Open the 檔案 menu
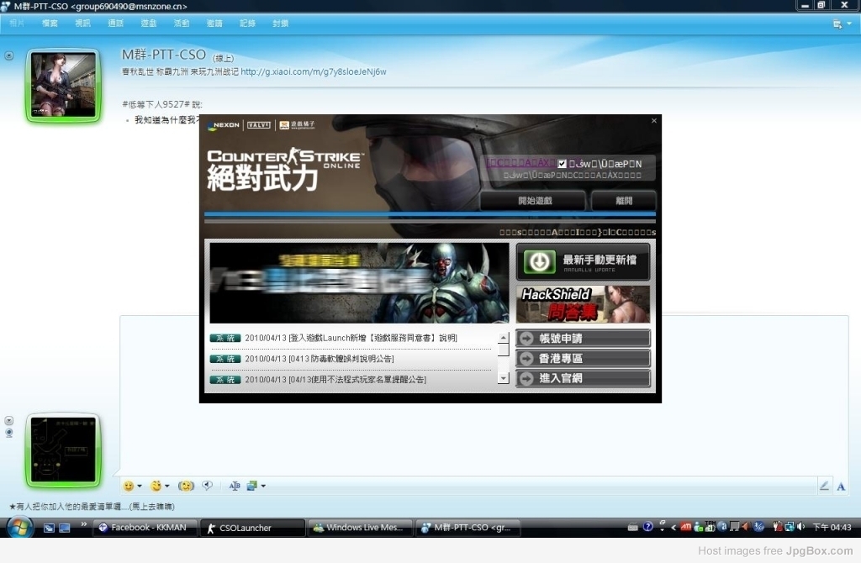 (x=50, y=24)
